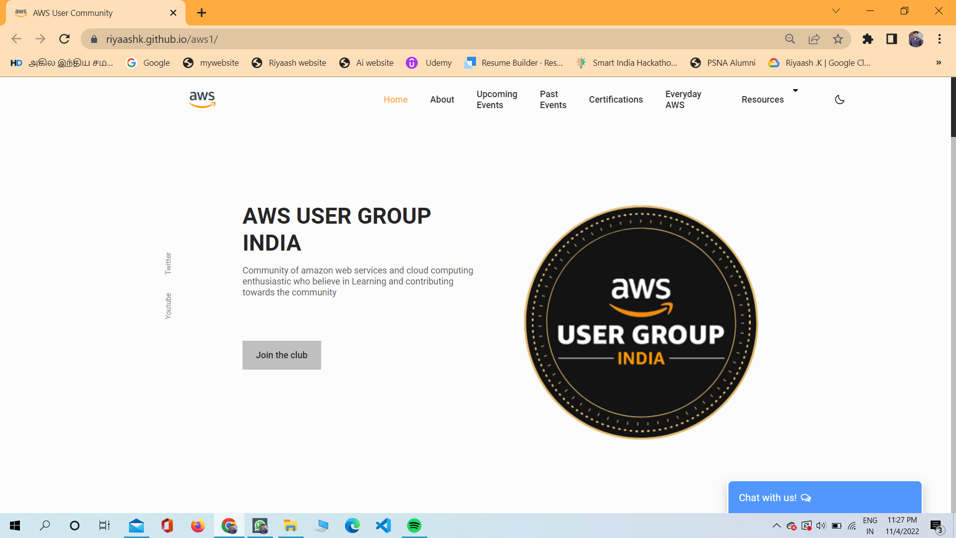Show hidden system tray icons
The image size is (956, 538).
pos(776,526)
